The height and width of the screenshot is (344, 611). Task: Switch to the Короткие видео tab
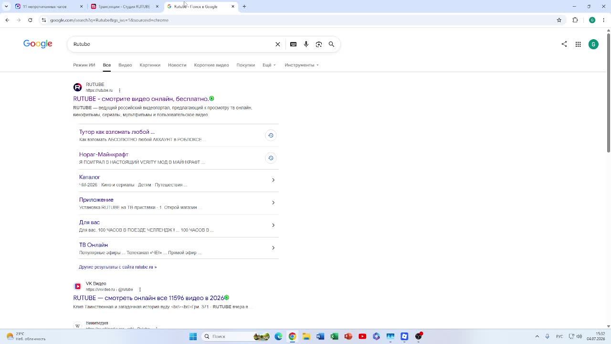coord(211,65)
